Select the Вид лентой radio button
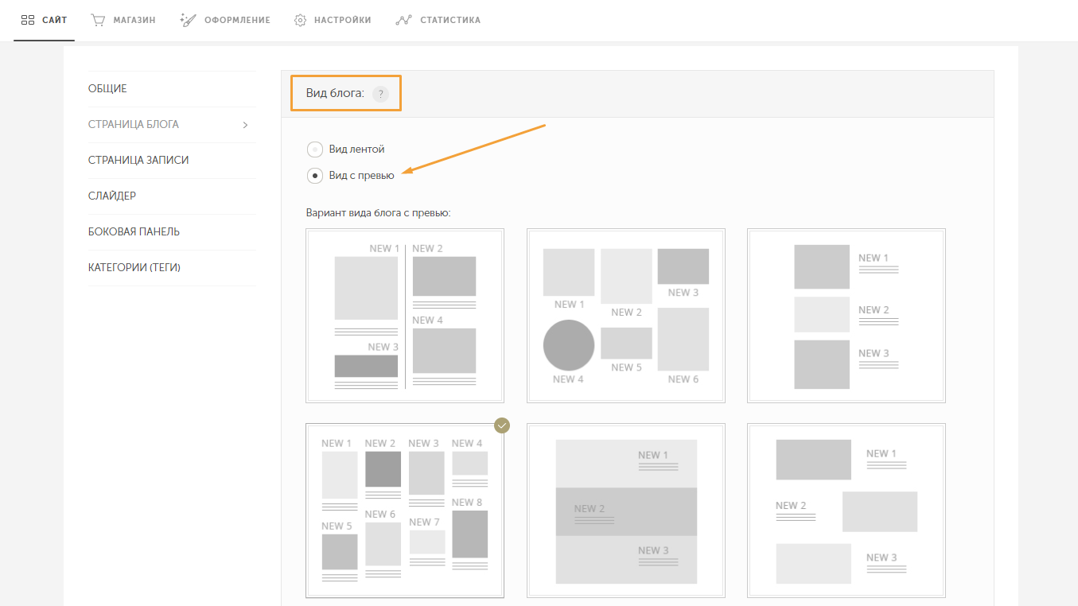1078x606 pixels. 315,149
